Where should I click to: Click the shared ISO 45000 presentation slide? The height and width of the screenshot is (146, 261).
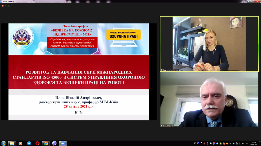tap(79, 72)
